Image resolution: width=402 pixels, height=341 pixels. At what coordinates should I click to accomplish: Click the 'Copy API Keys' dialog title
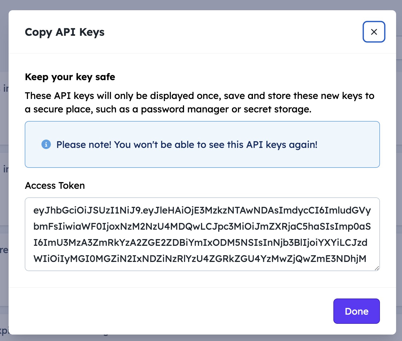click(x=65, y=32)
